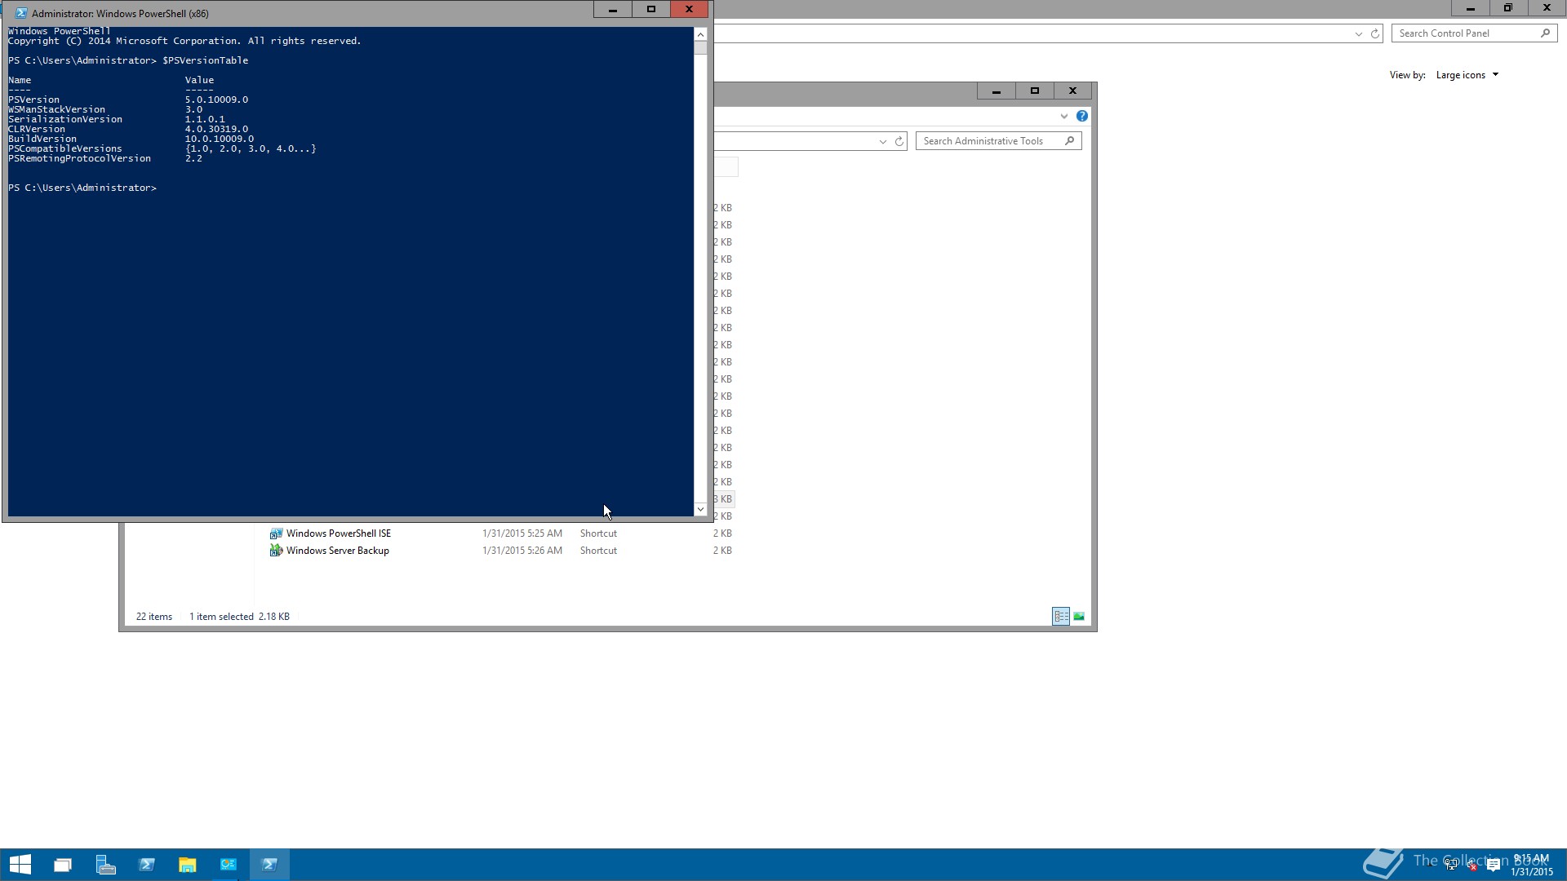Screen dimensions: 1567x881
Task: Click the magnifier in the Control Panel search box
Action: [x=1545, y=33]
